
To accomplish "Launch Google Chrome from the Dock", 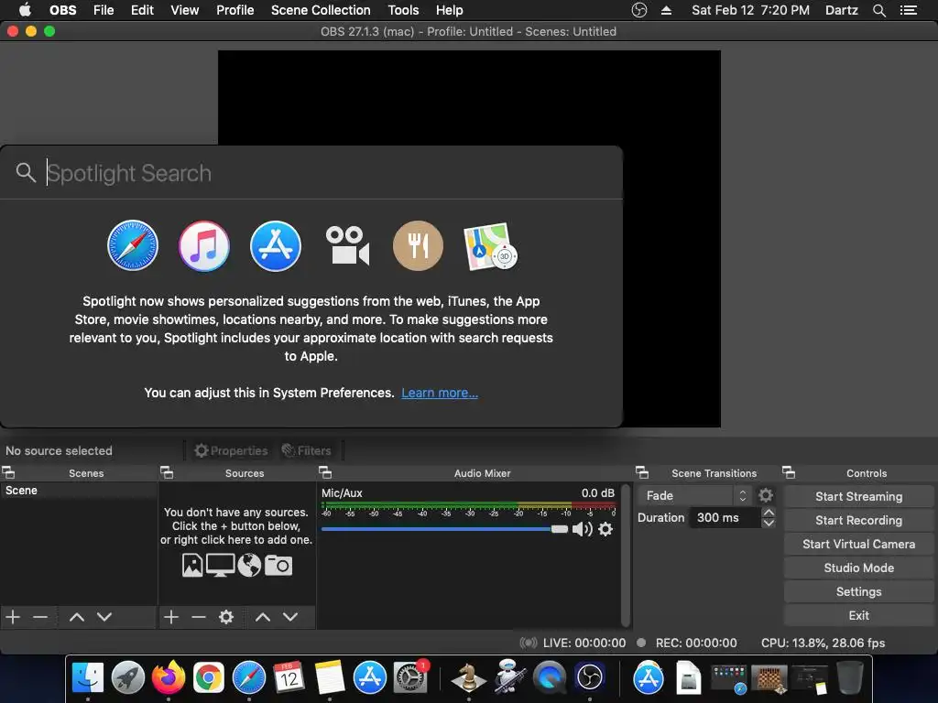I will (208, 677).
